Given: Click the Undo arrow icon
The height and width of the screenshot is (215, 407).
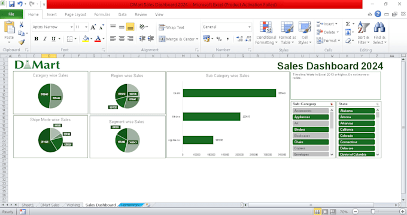Looking at the screenshot, I should pyautogui.click(x=20, y=4).
